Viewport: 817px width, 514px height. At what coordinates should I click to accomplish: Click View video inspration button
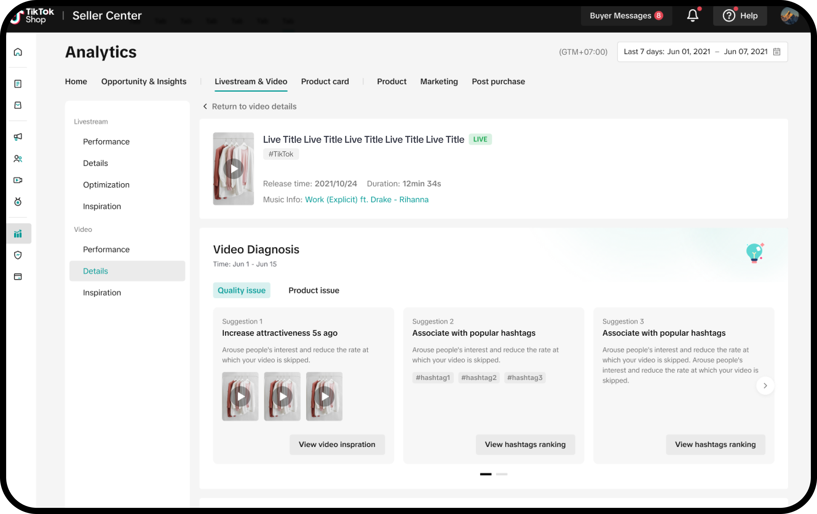click(x=337, y=445)
